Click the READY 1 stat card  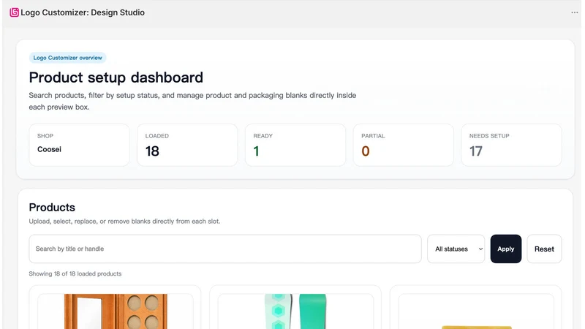[x=295, y=145]
